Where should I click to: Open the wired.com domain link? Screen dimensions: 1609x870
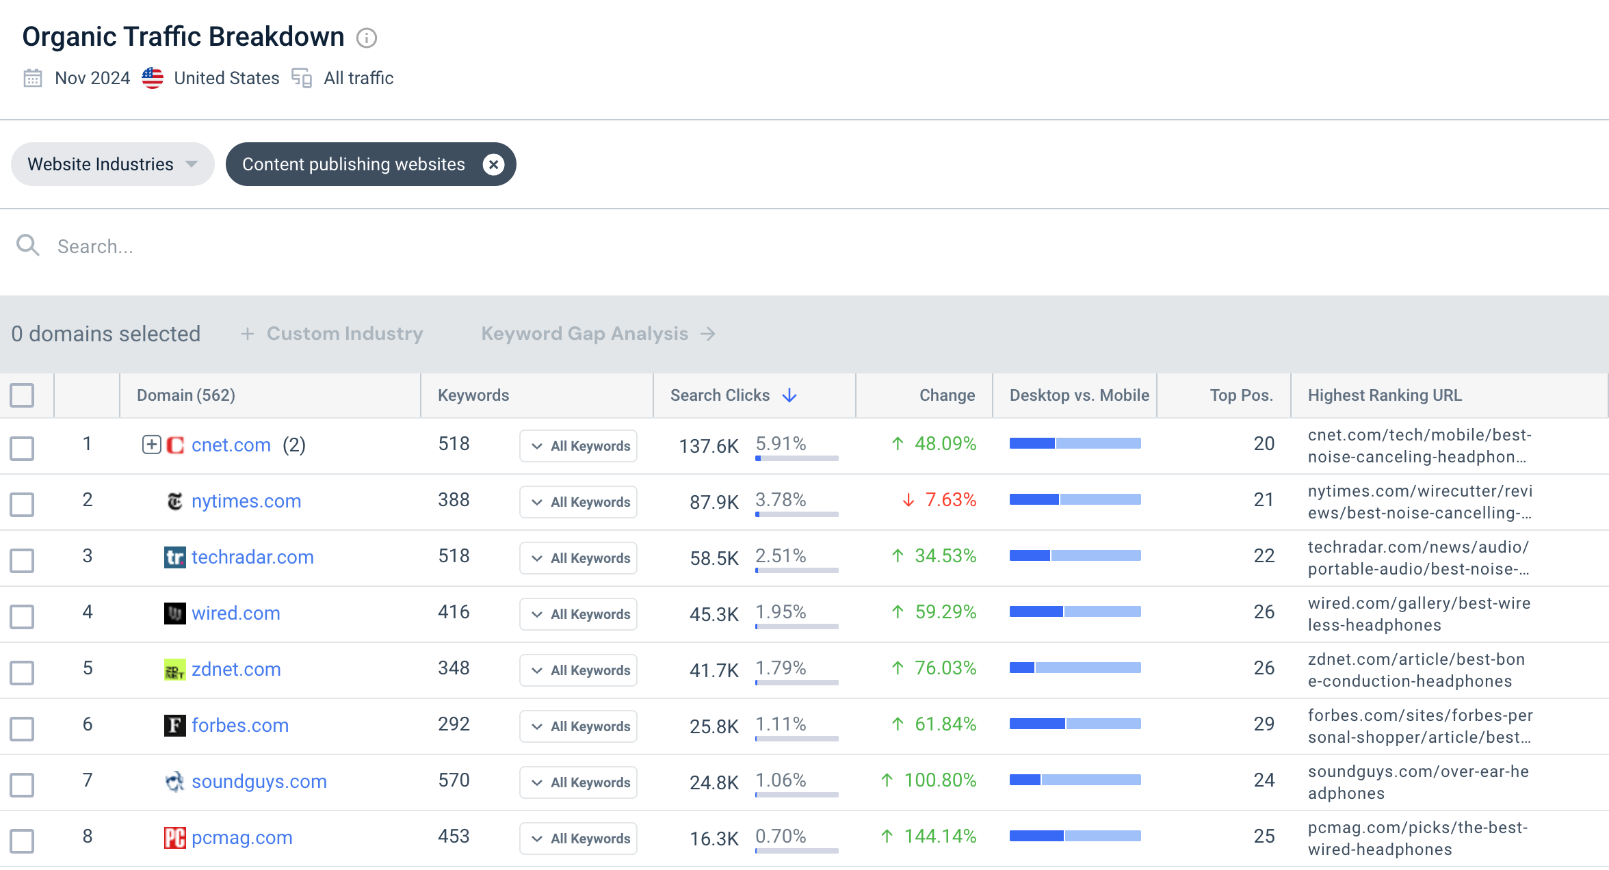[236, 613]
